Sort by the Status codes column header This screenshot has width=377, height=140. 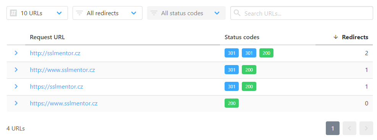tap(242, 37)
